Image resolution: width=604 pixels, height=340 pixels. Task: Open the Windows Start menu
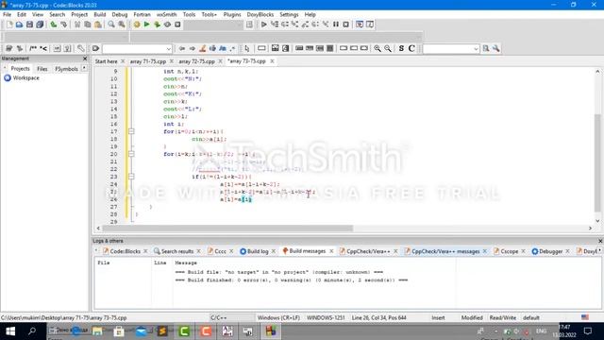point(10,331)
